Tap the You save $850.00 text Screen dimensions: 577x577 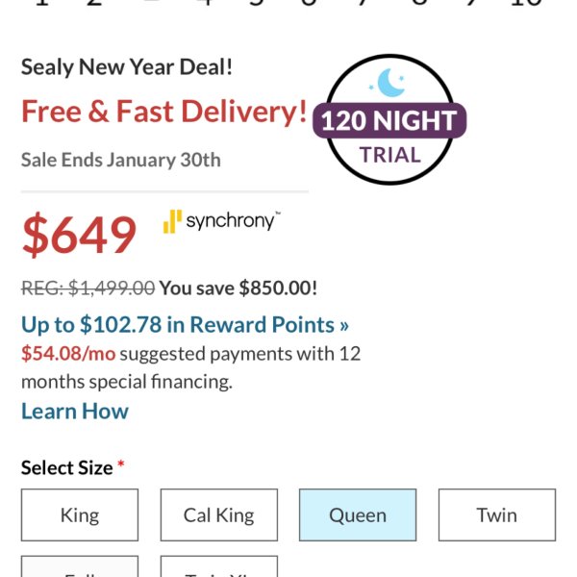point(238,288)
